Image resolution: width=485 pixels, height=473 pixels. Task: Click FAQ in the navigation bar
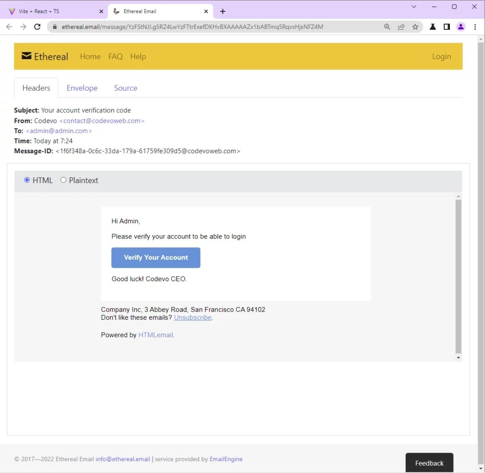click(115, 56)
